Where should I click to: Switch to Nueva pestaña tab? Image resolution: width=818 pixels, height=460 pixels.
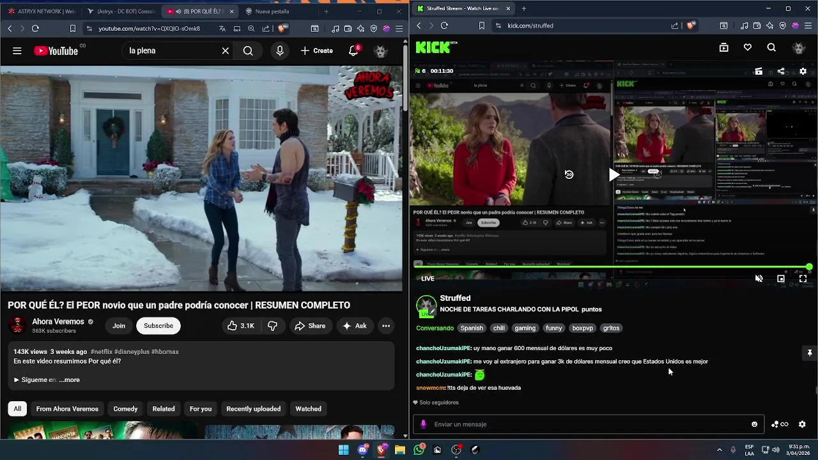click(x=279, y=11)
